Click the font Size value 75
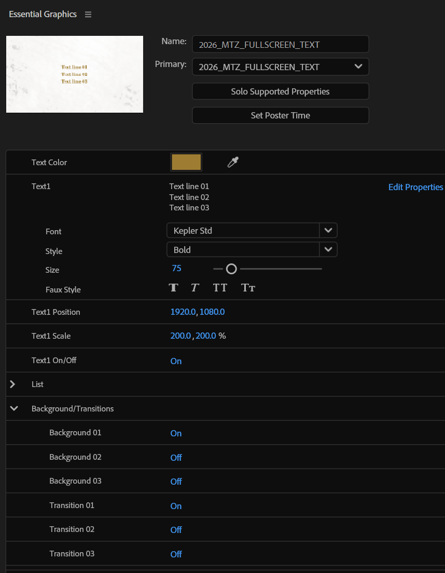The height and width of the screenshot is (573, 445). pyautogui.click(x=176, y=268)
